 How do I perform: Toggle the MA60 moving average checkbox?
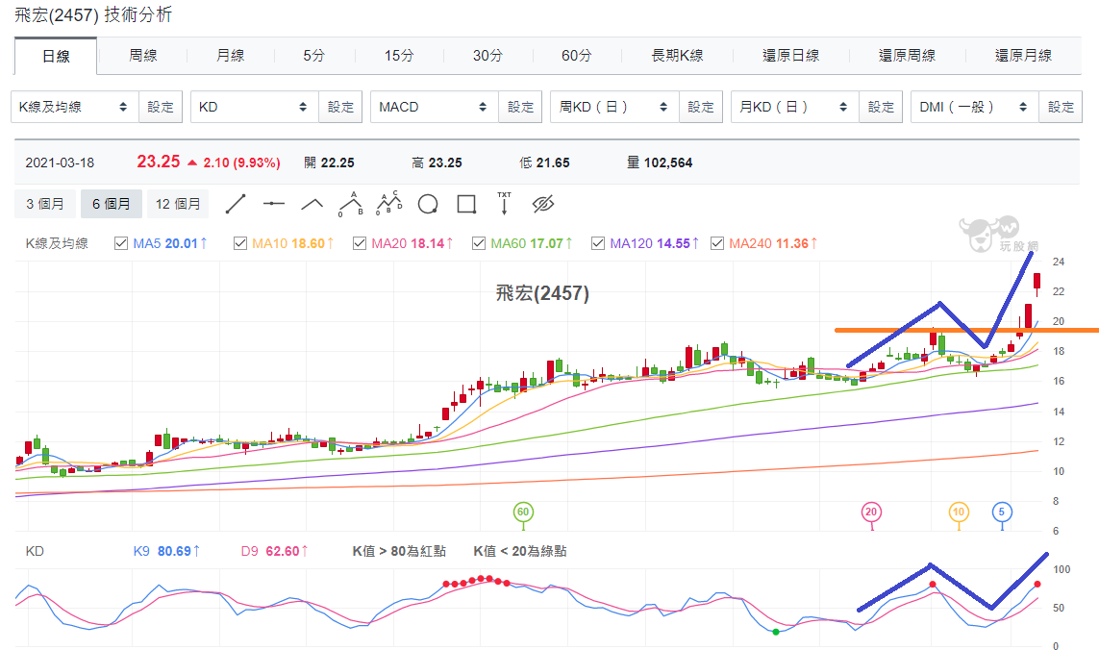pyautogui.click(x=479, y=243)
